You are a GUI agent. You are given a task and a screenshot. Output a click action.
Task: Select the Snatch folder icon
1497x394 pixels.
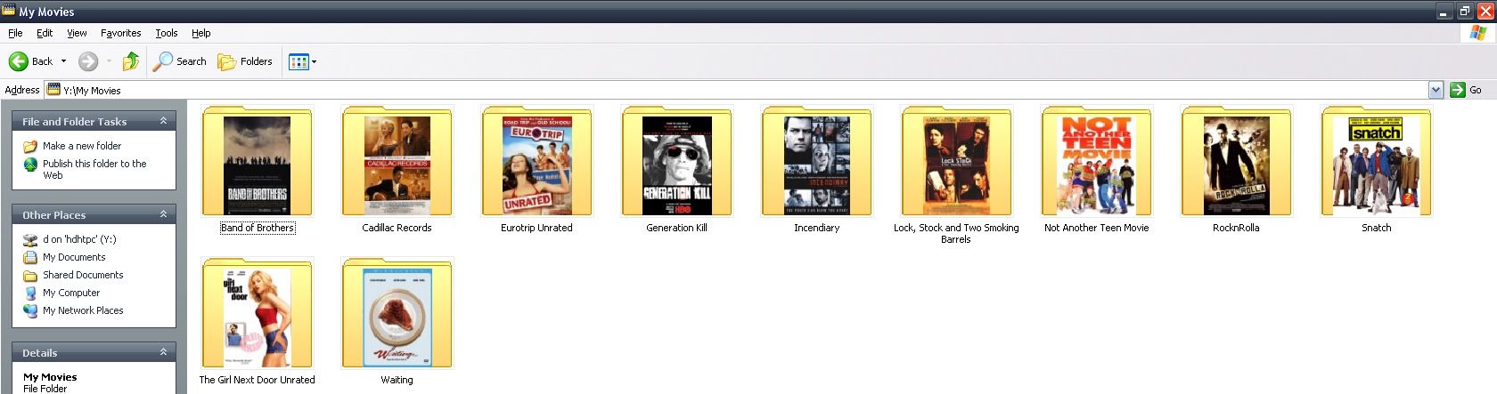1376,161
